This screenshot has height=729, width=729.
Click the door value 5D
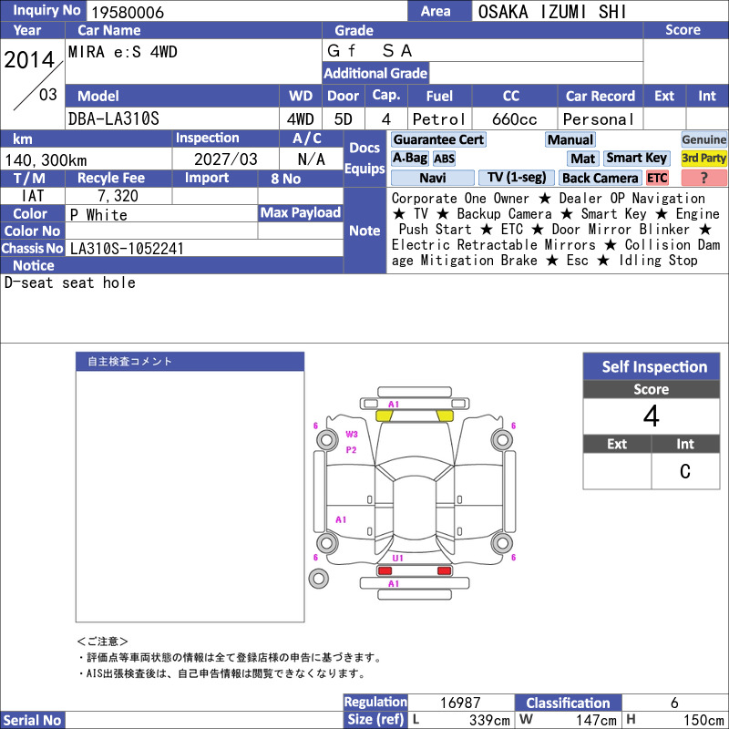(344, 119)
